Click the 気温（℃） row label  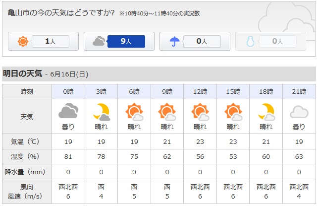(25, 141)
